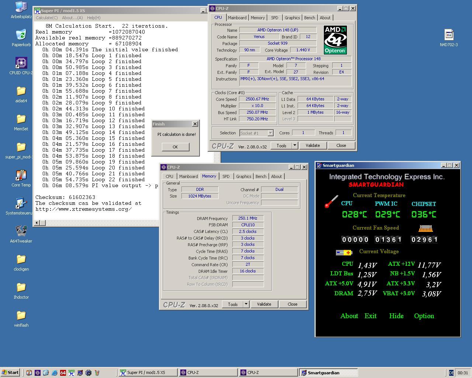The width and height of the screenshot is (472, 378).
Task: Click Tools button in top CPU-Z window
Action: pyautogui.click(x=281, y=145)
